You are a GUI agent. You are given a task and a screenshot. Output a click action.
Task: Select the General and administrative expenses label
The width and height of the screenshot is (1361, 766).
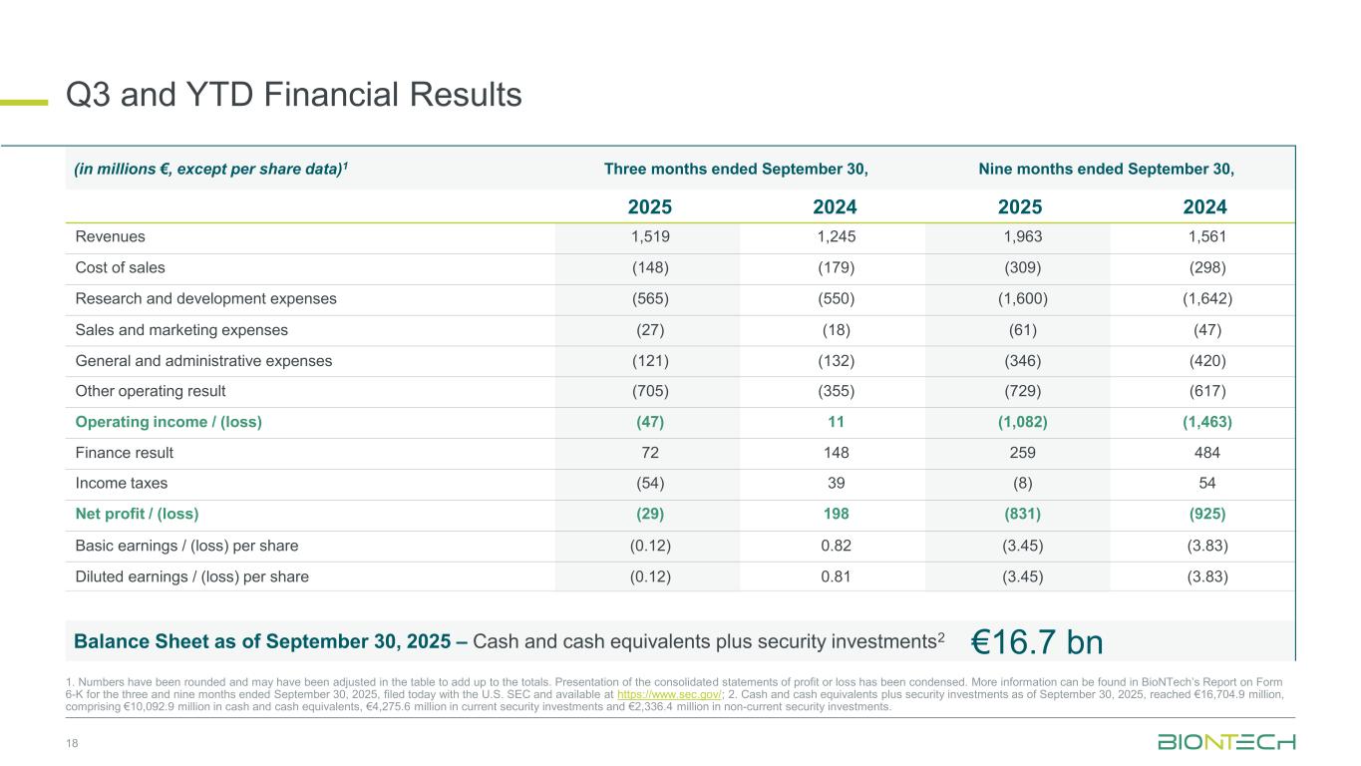203,361
